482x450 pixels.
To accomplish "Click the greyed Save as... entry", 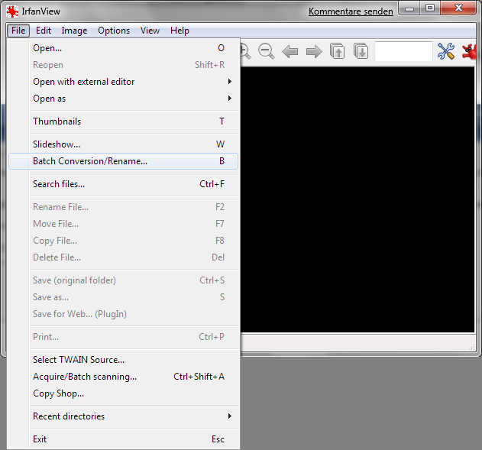I will (123, 297).
